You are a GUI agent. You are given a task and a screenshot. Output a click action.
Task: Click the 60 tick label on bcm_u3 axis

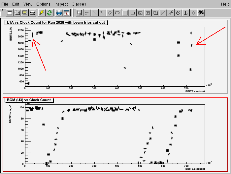point(22,130)
